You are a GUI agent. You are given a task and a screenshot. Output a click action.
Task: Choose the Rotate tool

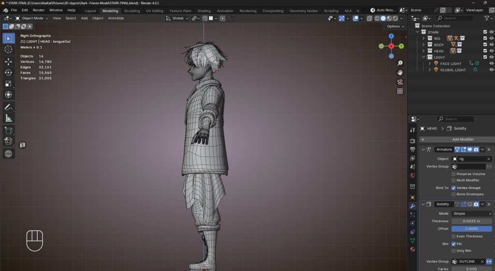9,72
